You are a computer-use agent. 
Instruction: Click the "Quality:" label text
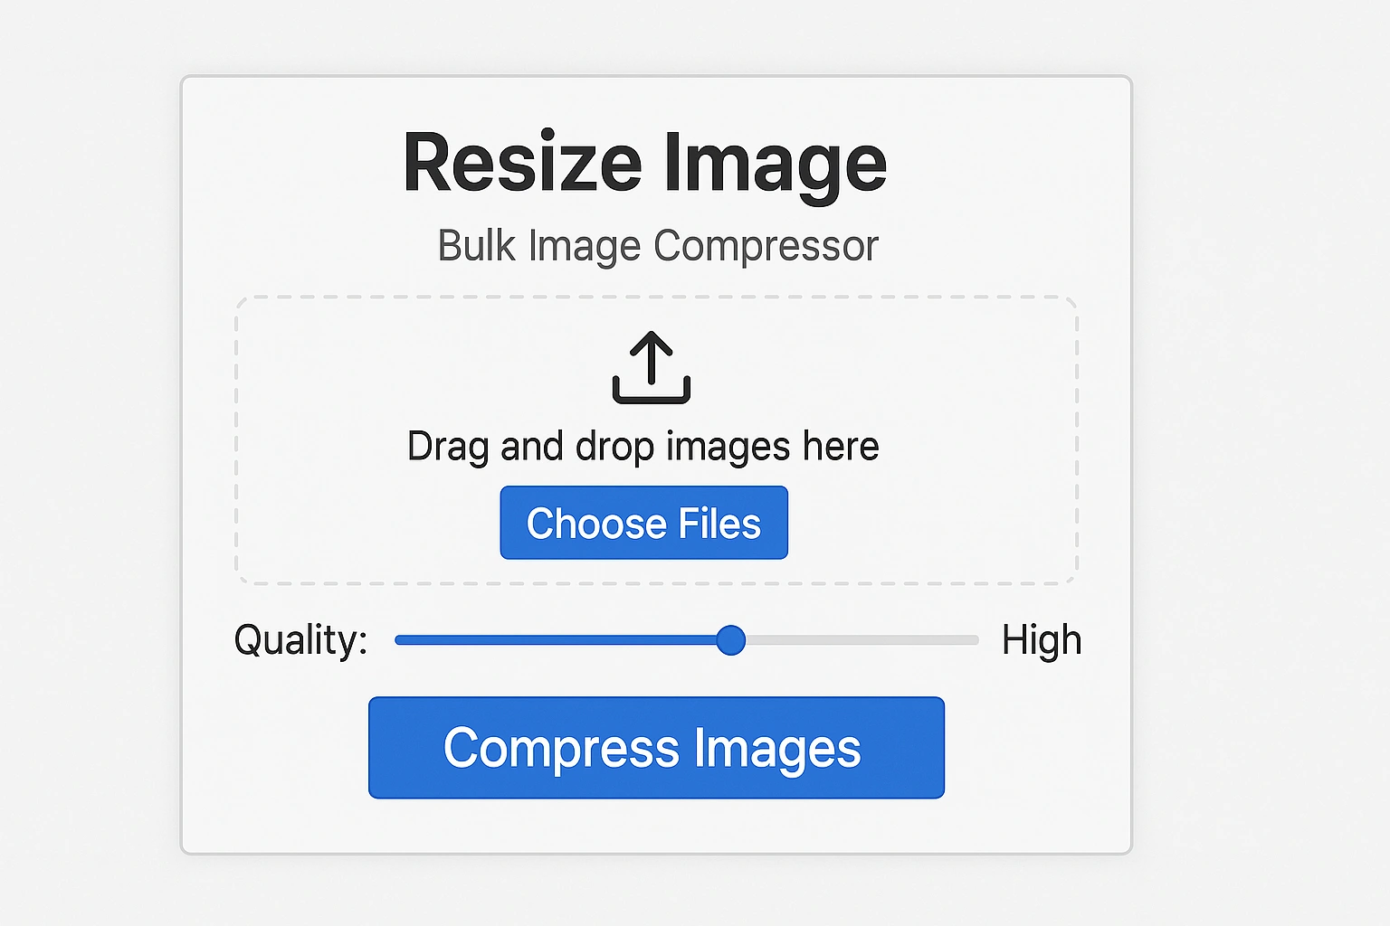click(300, 640)
